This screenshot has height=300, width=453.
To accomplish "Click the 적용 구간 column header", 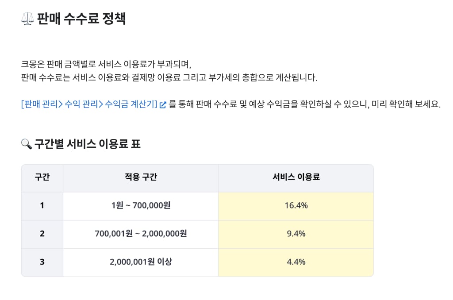I will point(141,177).
